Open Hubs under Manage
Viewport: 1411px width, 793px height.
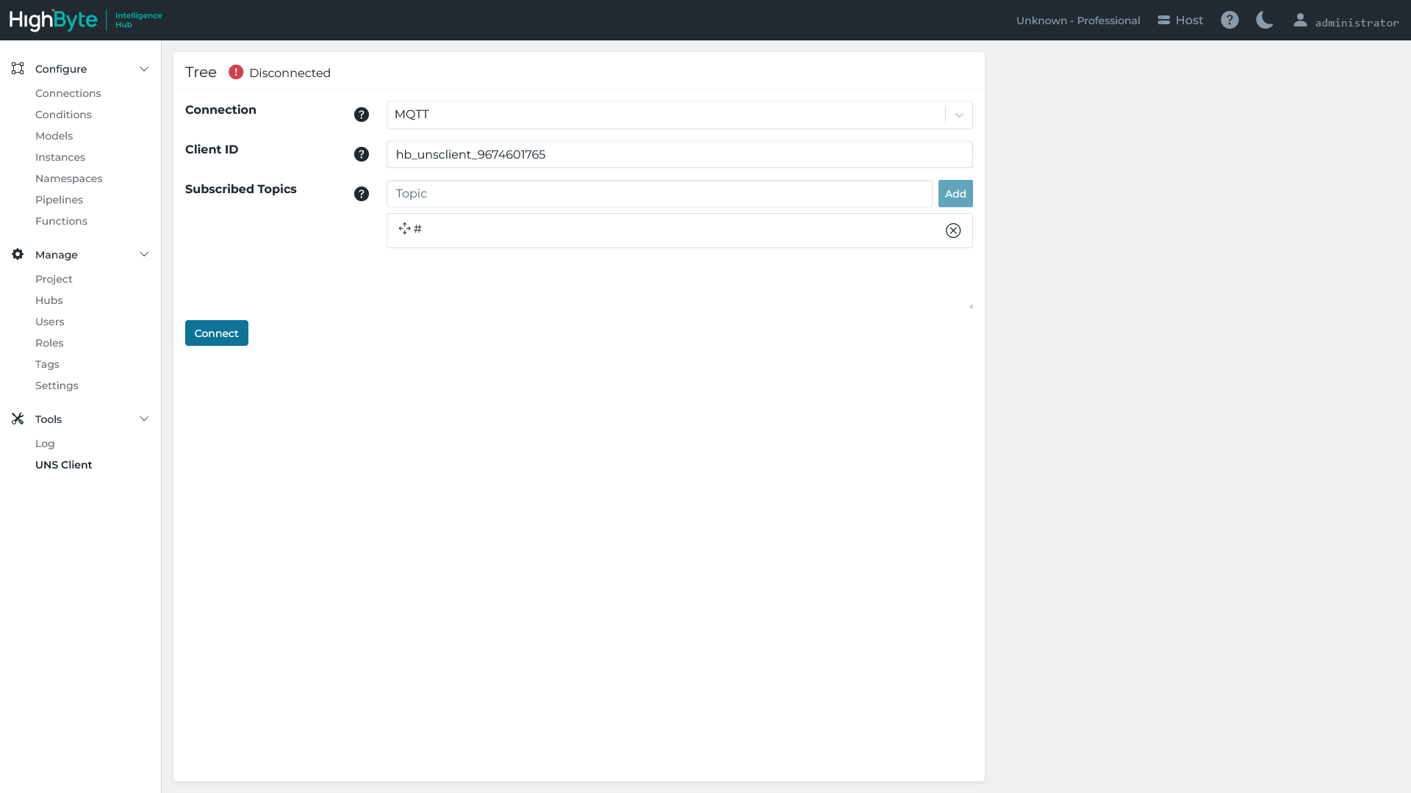tap(49, 300)
